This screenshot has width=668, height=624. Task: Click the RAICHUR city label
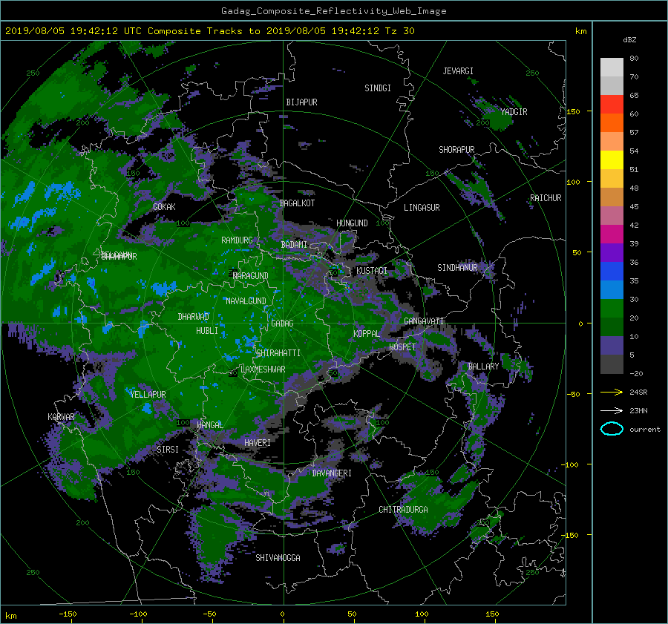click(x=546, y=199)
